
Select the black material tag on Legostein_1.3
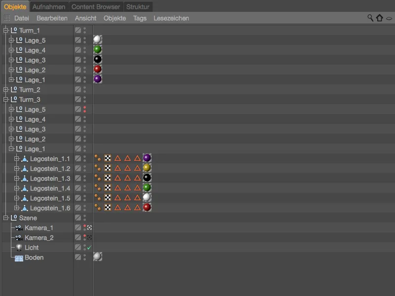coord(147,178)
